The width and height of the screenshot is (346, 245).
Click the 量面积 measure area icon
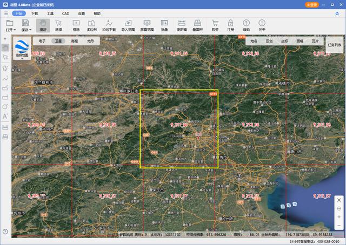pos(198,25)
